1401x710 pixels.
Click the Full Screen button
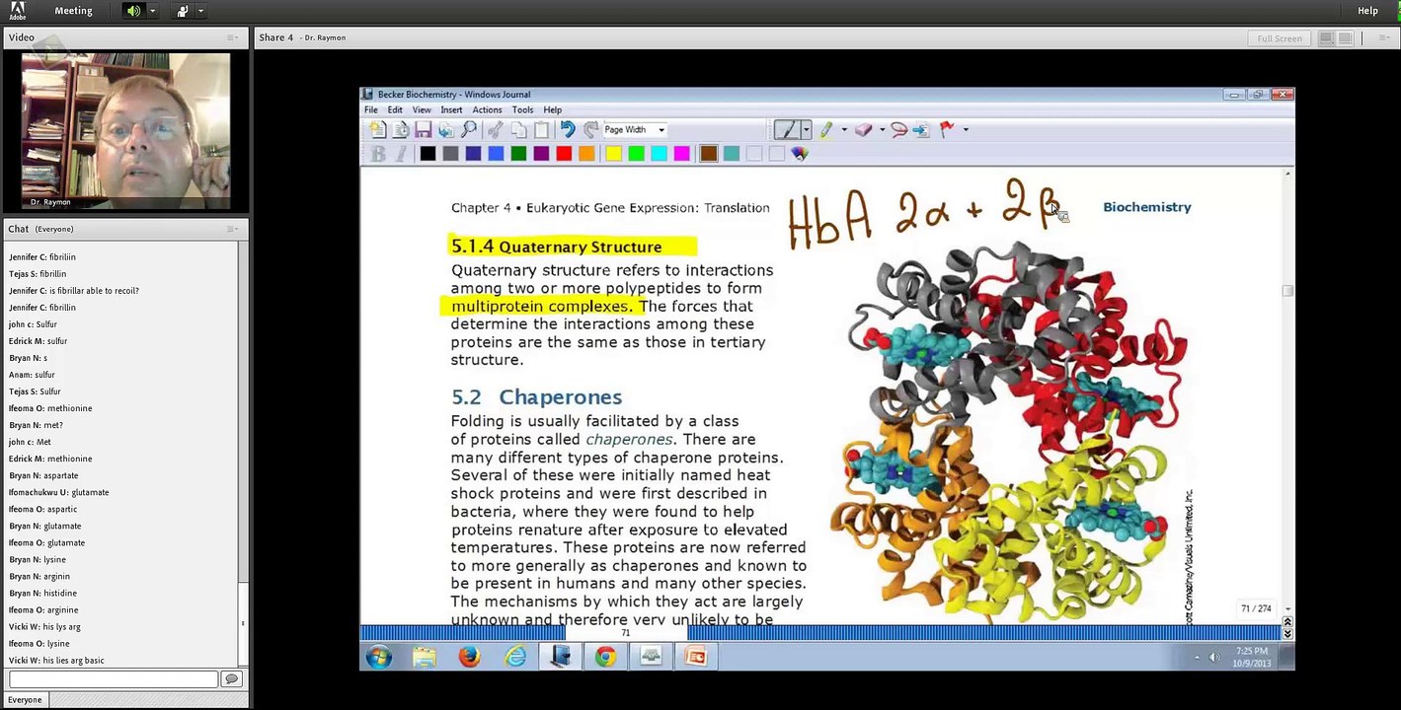[1280, 38]
